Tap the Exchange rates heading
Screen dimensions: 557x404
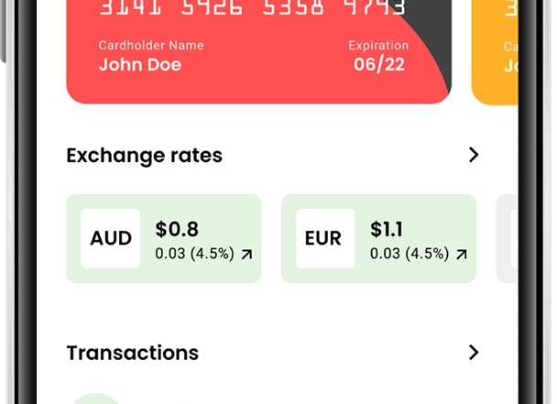pos(145,156)
